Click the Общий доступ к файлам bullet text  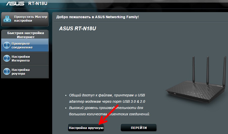tap(107, 98)
